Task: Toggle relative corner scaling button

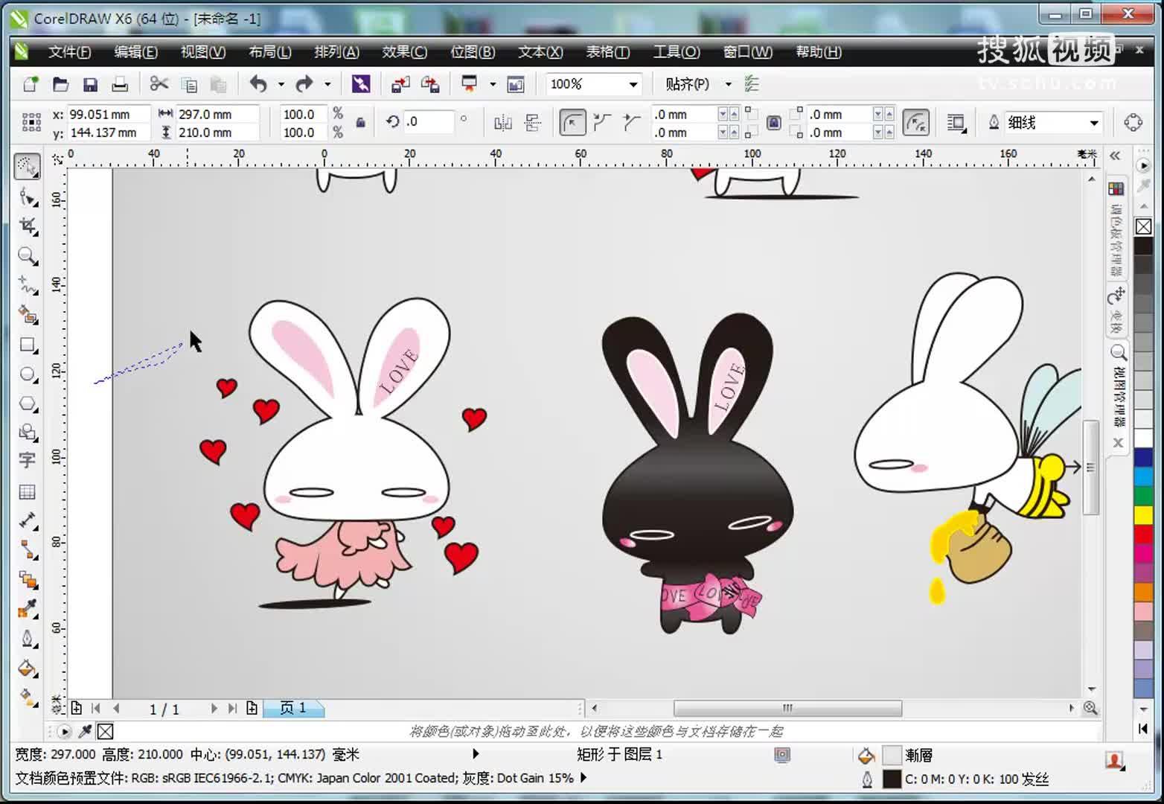Action: [x=915, y=123]
